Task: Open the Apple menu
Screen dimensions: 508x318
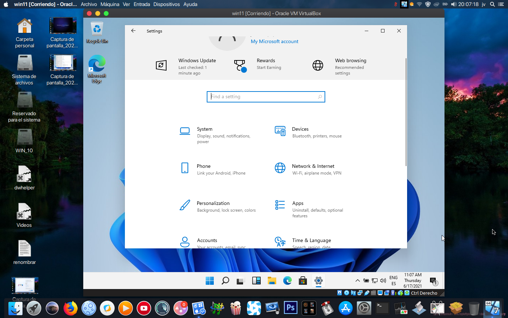Action: point(6,4)
